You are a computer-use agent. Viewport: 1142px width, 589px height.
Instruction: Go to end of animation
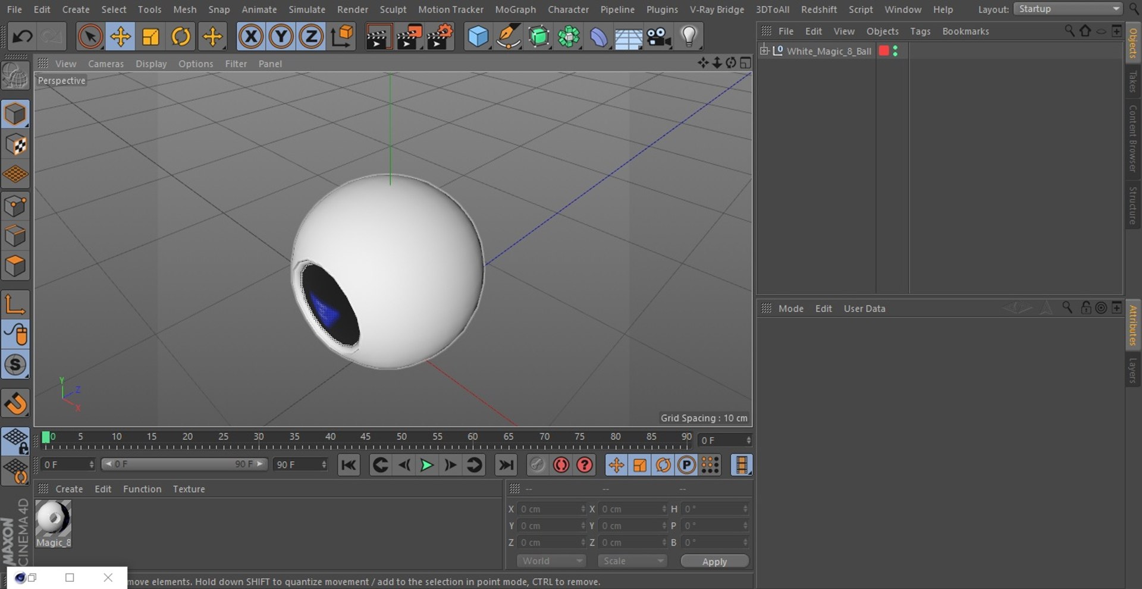506,465
